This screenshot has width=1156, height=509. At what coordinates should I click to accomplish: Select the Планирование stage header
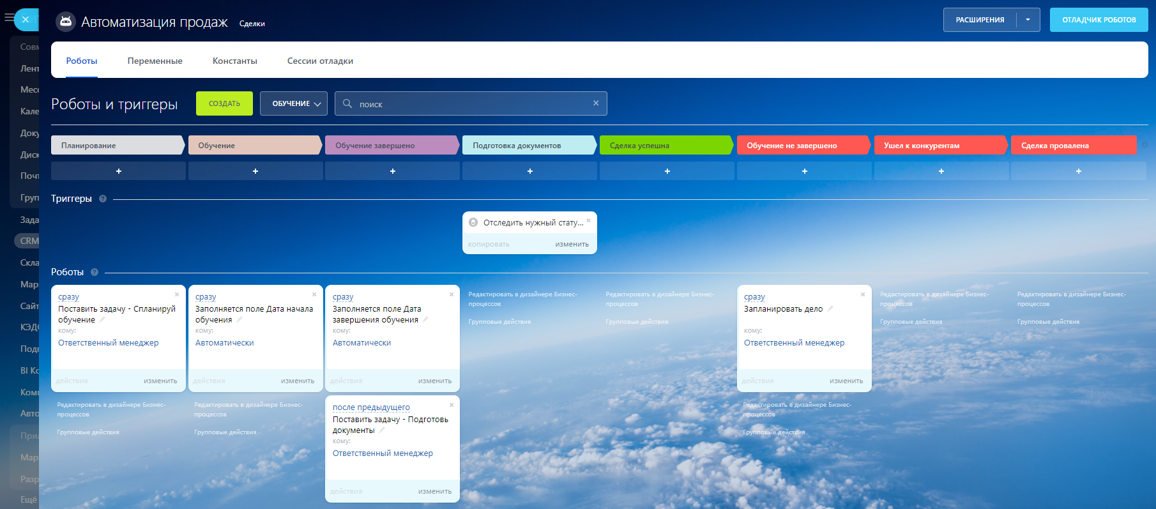[x=118, y=145]
